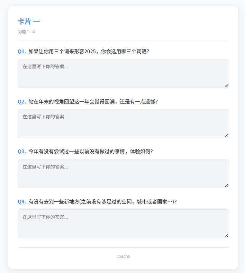The width and height of the screenshot is (245, 273).
Task: Focus the Q4 new places answer field
Action: (x=123, y=224)
